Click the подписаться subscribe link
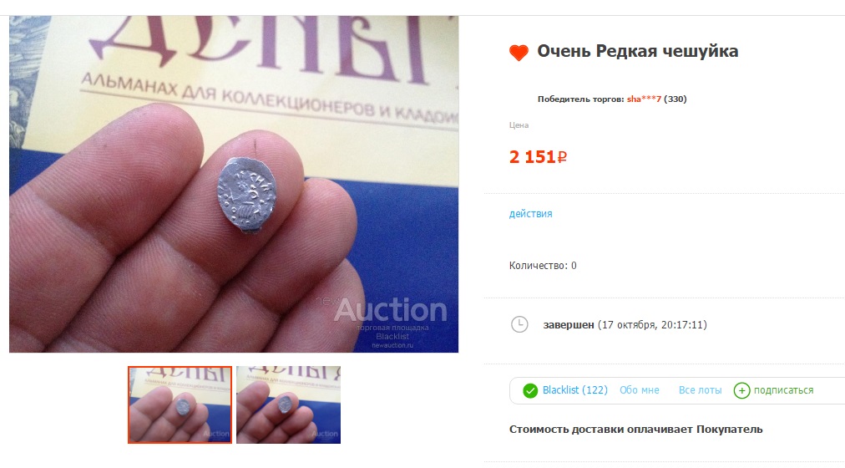 coord(783,390)
